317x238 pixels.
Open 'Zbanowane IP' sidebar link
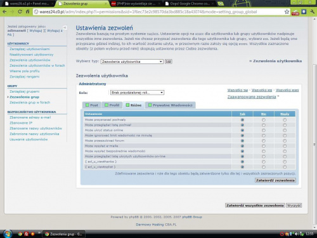[x=21, y=122]
